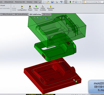Expand the Save dropdown arrow
This screenshot has height=95, width=104.
pos(55,2)
